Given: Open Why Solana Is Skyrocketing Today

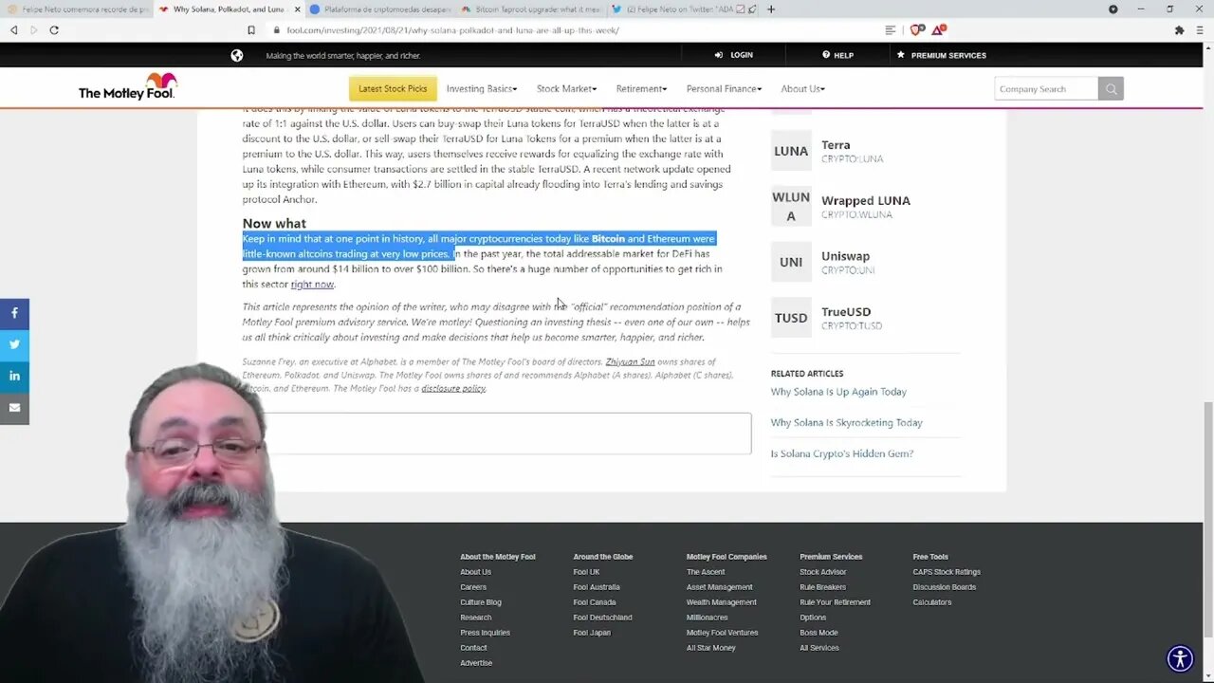Looking at the screenshot, I should [846, 423].
